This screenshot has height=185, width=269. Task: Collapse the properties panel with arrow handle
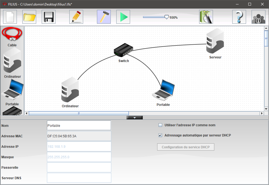click(x=134, y=118)
